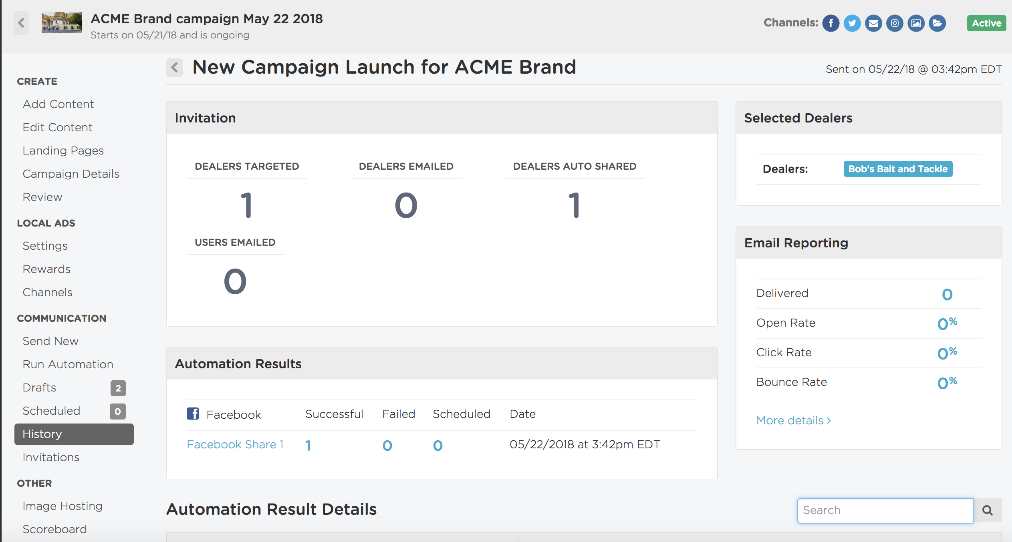Open Facebook Share 1 link
The image size is (1012, 542).
click(x=235, y=444)
